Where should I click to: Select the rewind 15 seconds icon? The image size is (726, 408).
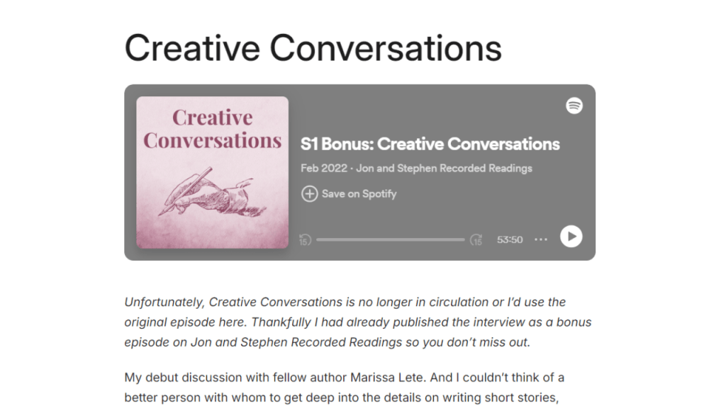(x=303, y=241)
